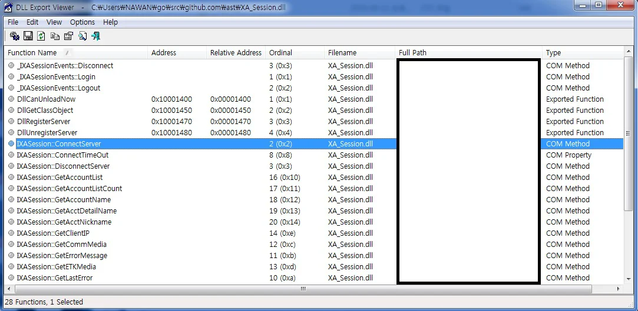Click the COM Property type cell

pos(569,155)
